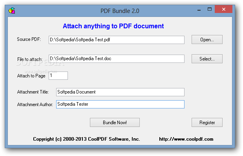This screenshot has width=243, height=156.
Task: Click the Open... button for Source PDF
Action: pos(207,40)
